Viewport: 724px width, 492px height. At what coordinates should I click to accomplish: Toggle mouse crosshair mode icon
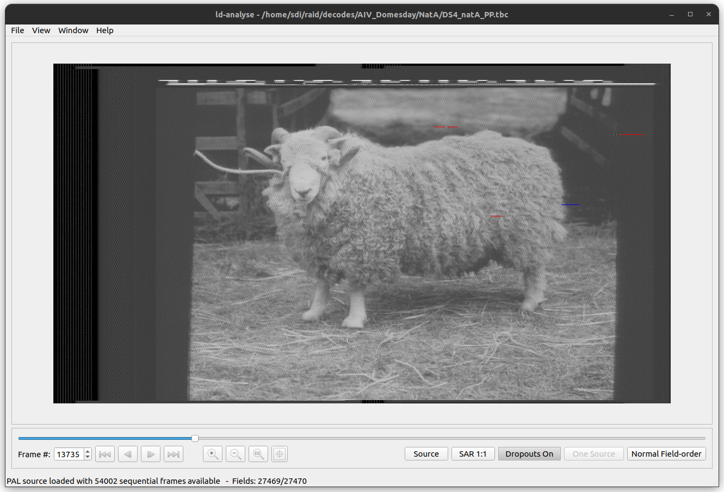tap(280, 454)
